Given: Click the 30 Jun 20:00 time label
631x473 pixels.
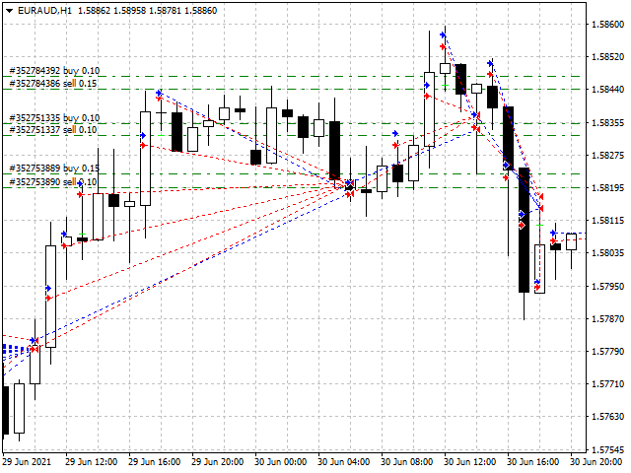Looking at the screenshot, I should (596, 462).
